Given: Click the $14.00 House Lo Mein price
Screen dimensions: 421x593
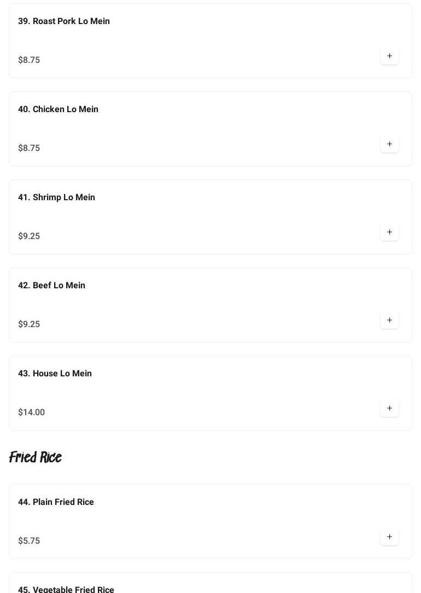Looking at the screenshot, I should [31, 412].
